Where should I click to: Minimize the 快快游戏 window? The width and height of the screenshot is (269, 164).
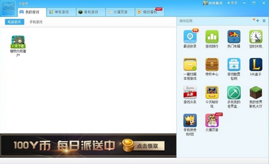(x=244, y=3)
